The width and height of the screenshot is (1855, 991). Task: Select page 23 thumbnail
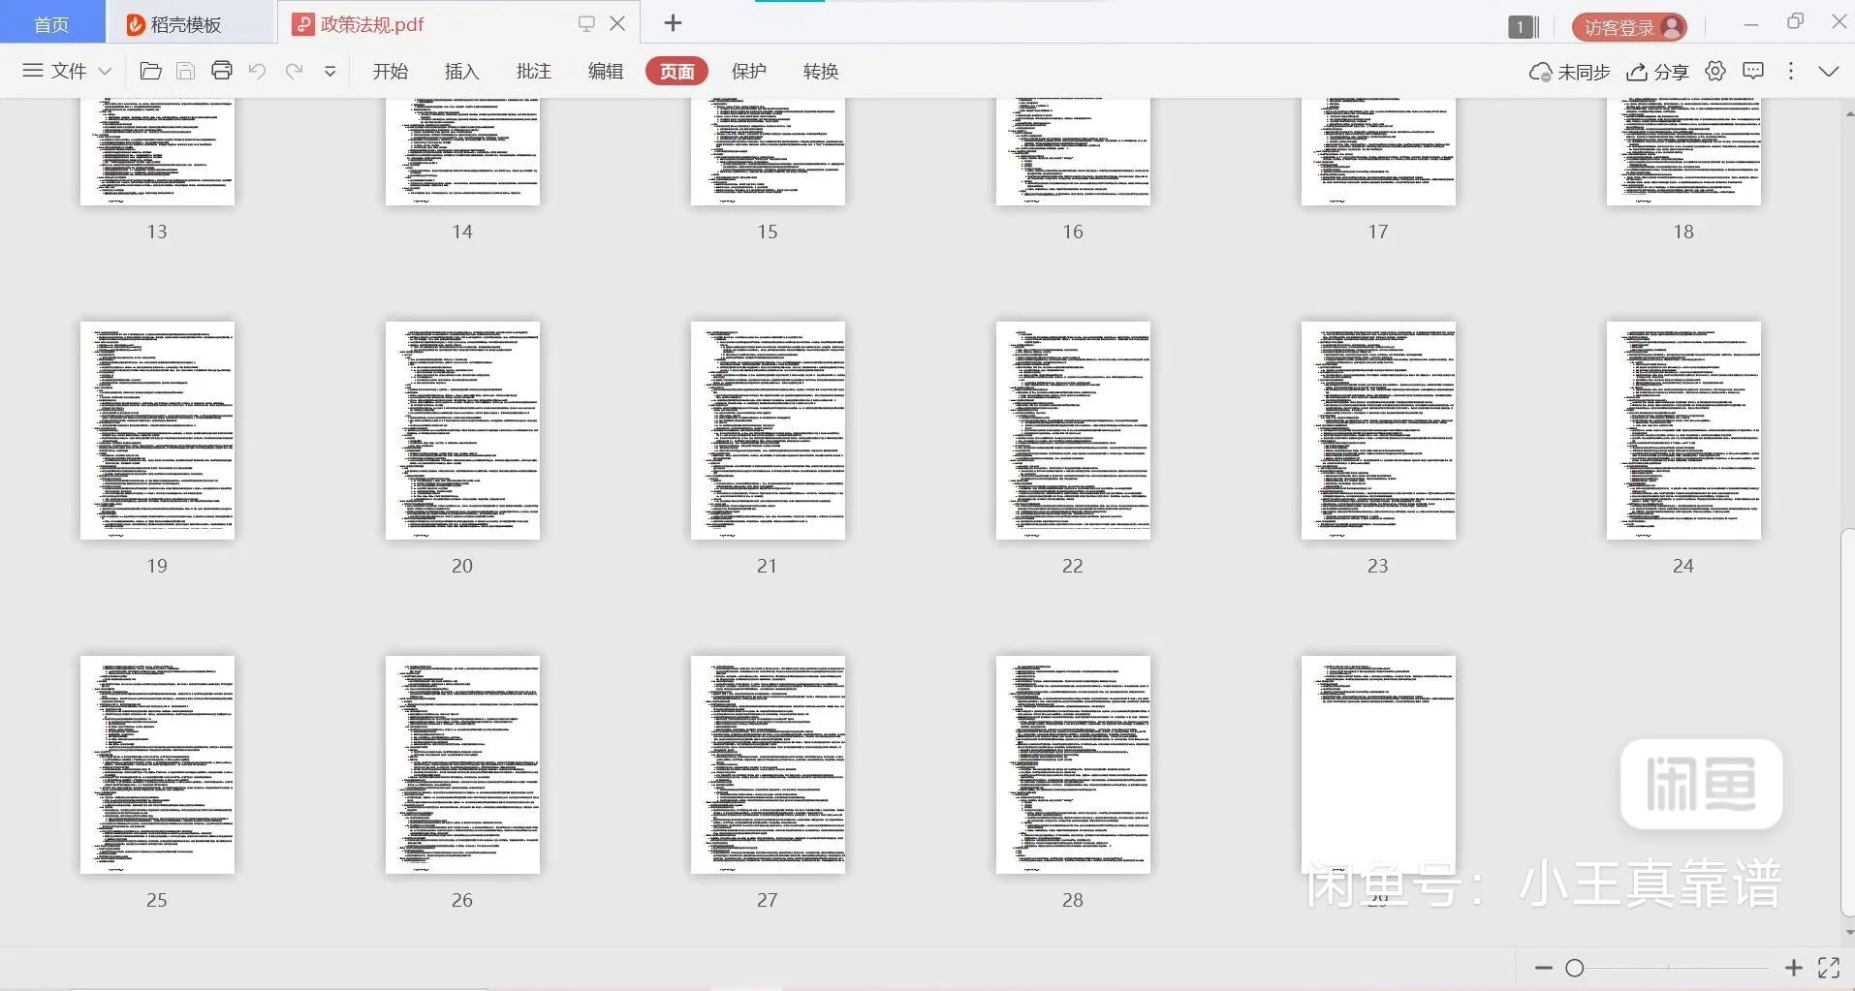pyautogui.click(x=1378, y=431)
